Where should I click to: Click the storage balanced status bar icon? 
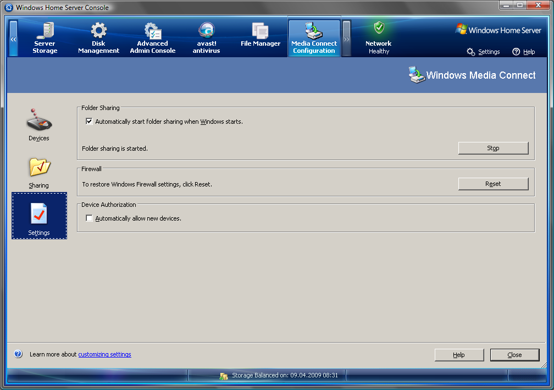223,376
